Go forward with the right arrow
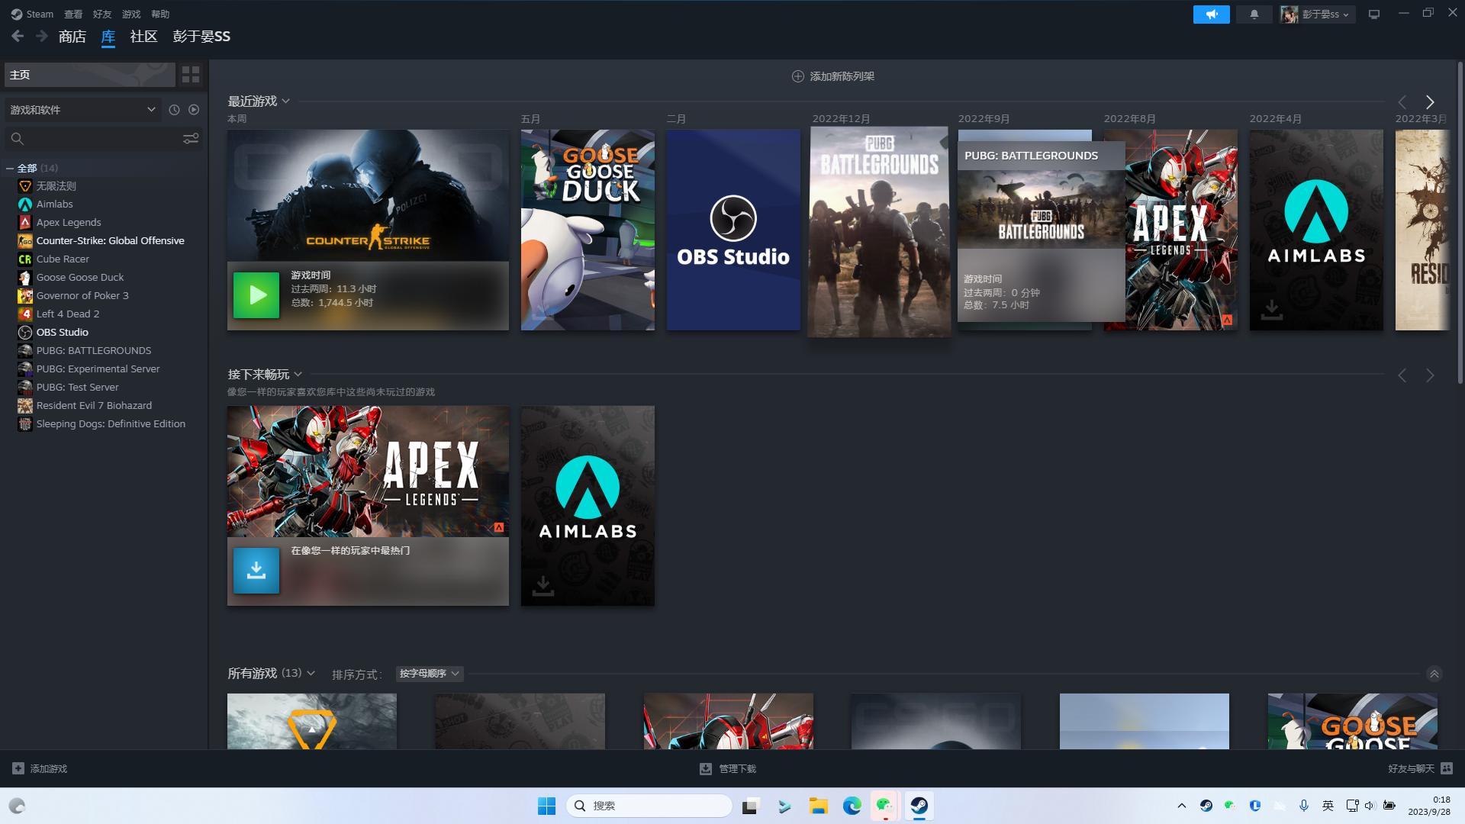The height and width of the screenshot is (824, 1465). point(42,36)
